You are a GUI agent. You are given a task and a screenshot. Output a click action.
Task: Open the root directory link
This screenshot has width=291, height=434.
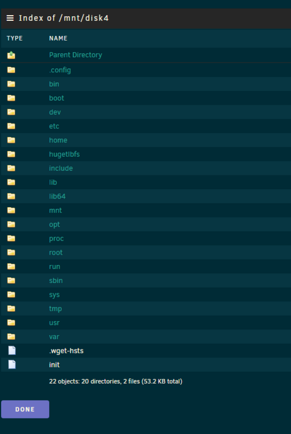click(56, 252)
